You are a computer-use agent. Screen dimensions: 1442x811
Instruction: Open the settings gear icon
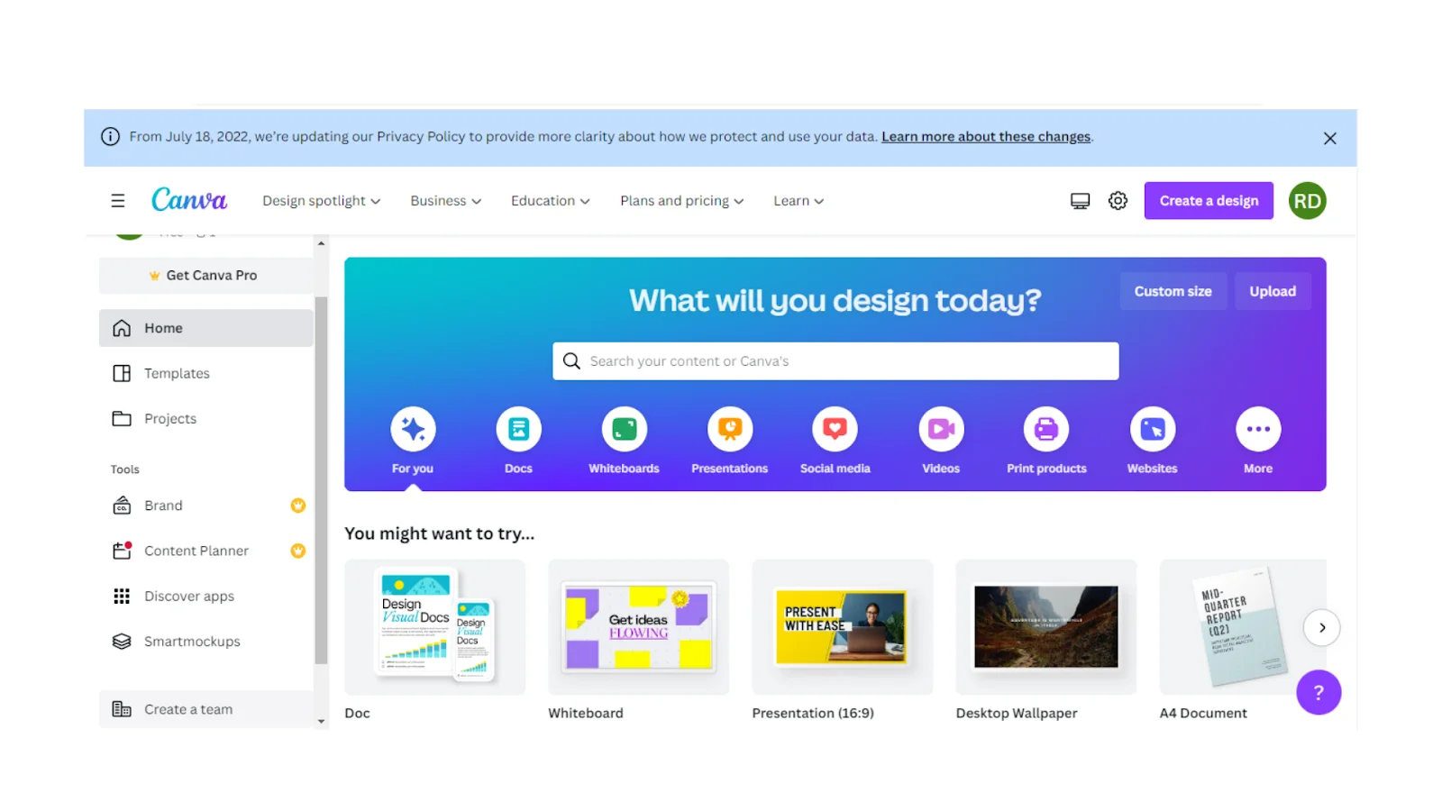[1118, 201]
